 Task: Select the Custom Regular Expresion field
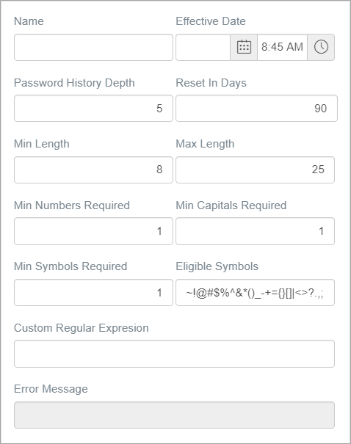tap(174, 354)
